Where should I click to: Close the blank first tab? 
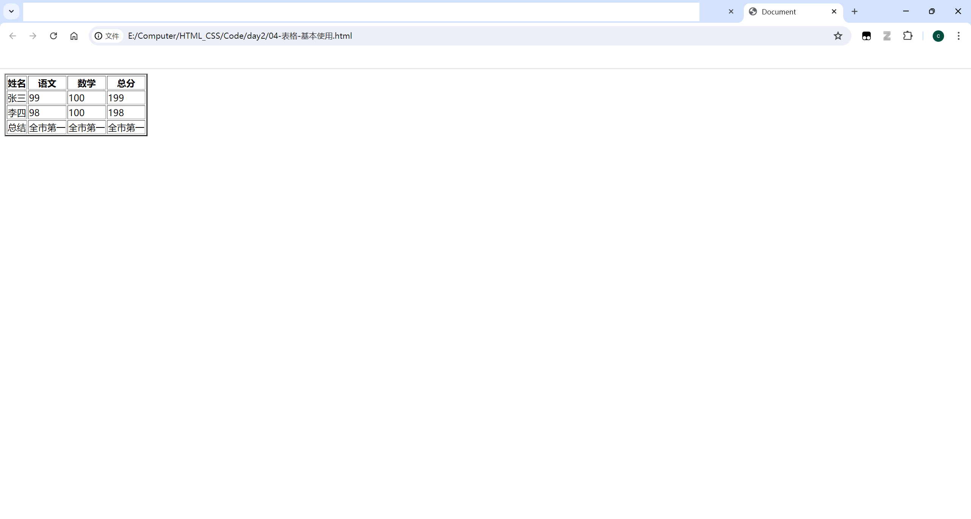pos(731,11)
